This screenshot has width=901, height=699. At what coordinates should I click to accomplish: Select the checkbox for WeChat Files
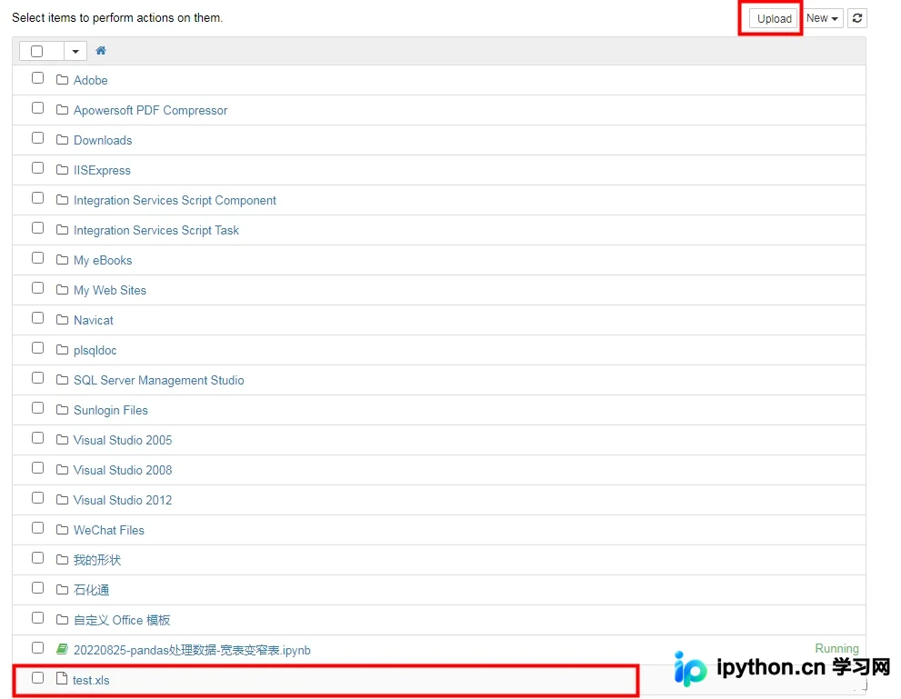click(38, 528)
